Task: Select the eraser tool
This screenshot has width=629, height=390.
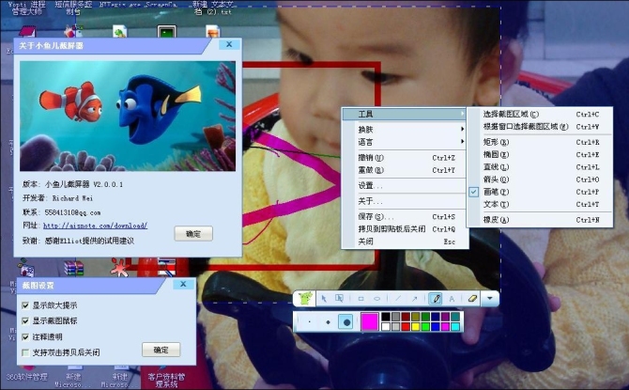Action: [x=472, y=299]
